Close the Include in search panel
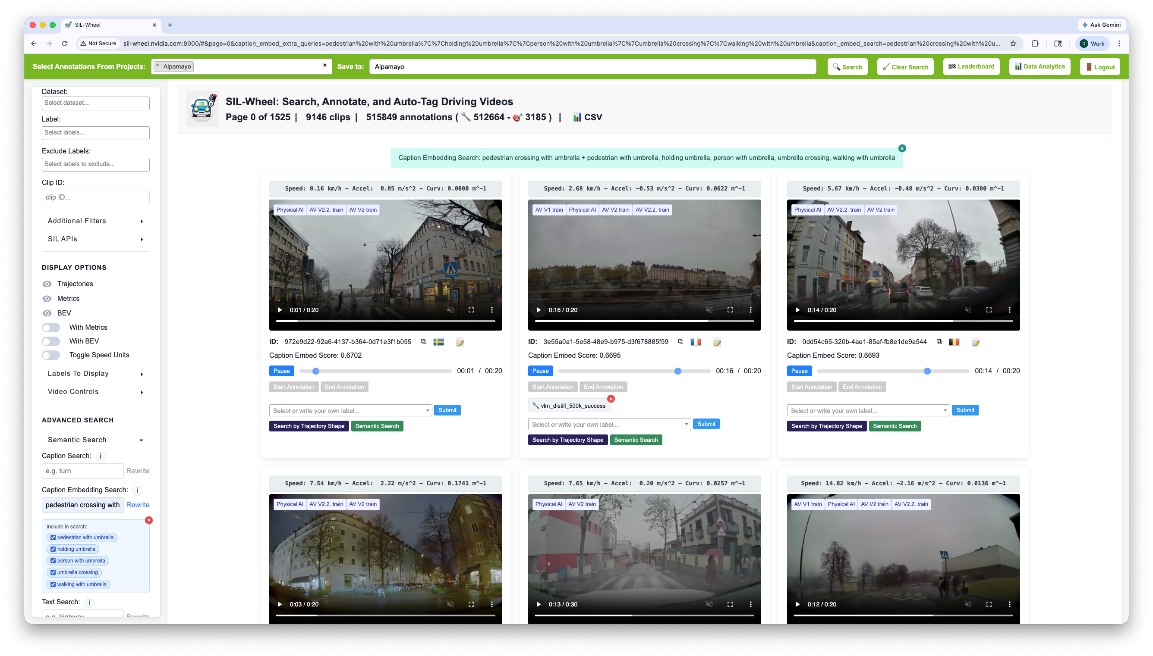The height and width of the screenshot is (656, 1153). [149, 520]
